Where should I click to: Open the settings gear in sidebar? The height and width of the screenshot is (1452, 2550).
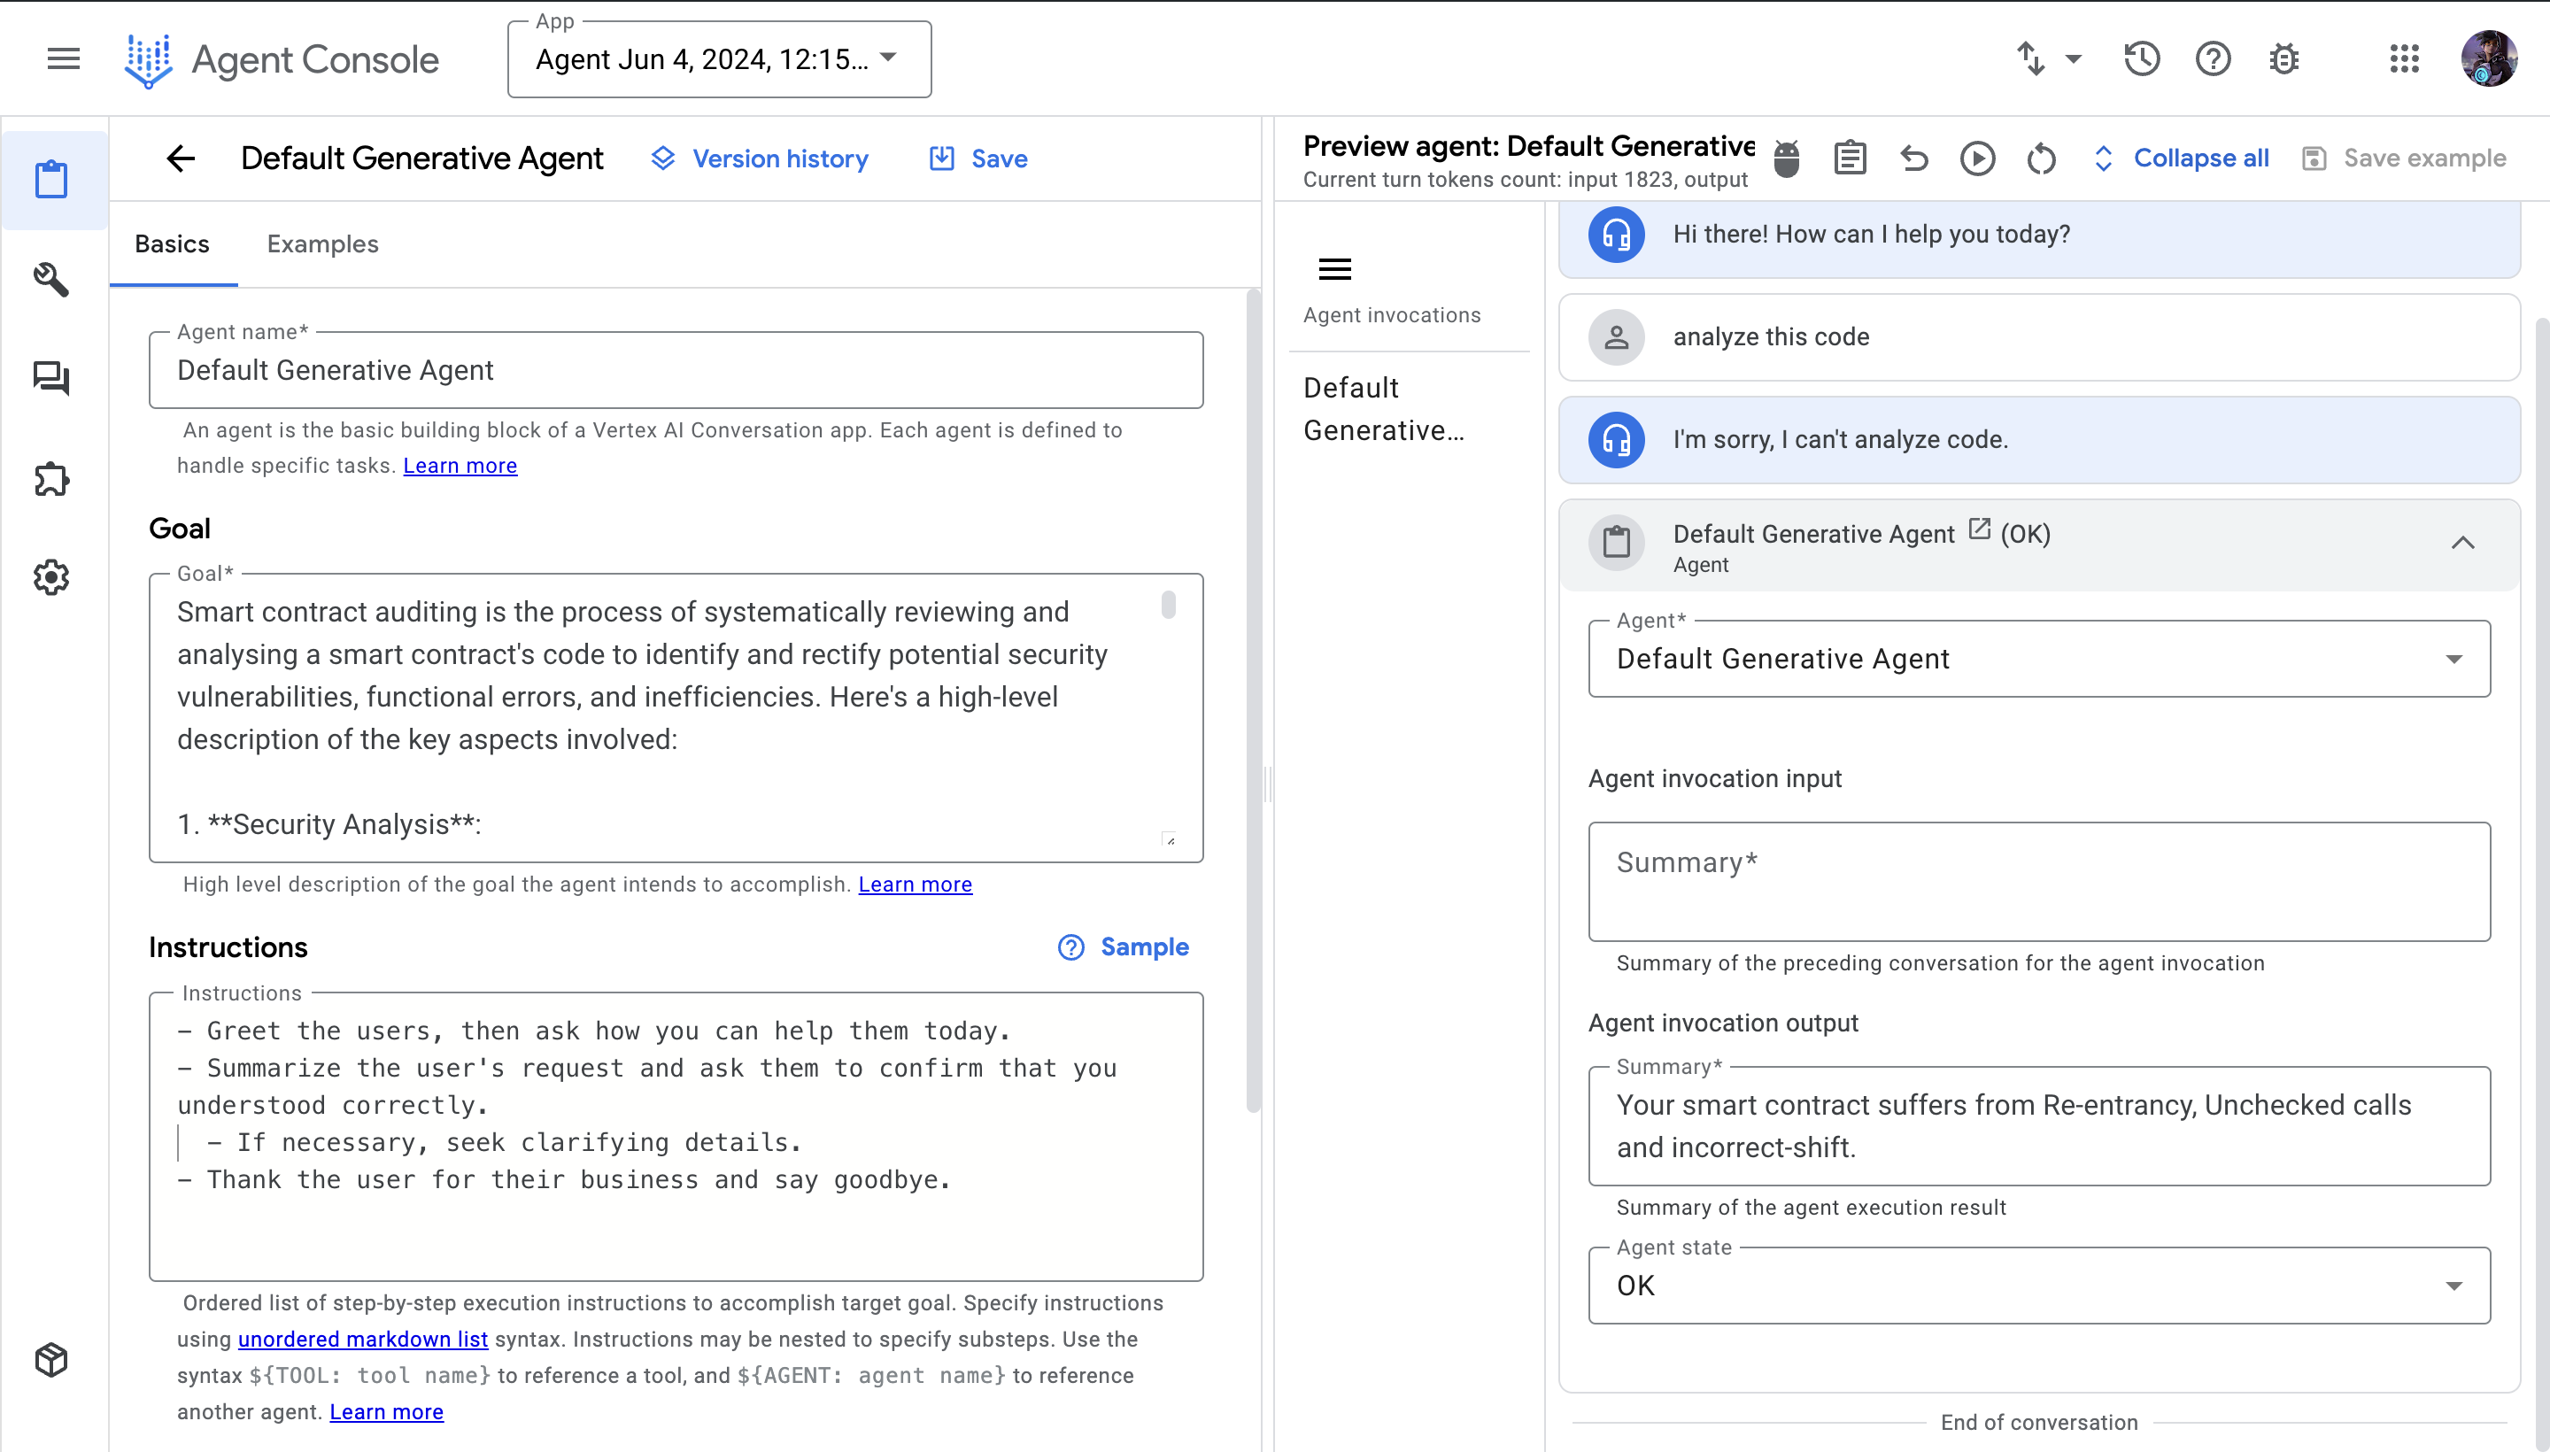[52, 576]
